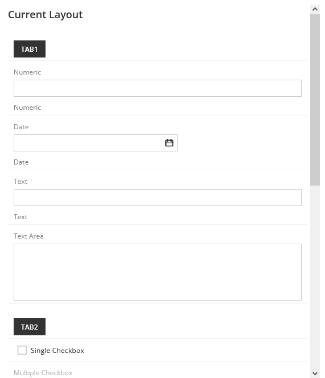Open the calendar picker in Date field
The height and width of the screenshot is (378, 325).
[x=169, y=143]
